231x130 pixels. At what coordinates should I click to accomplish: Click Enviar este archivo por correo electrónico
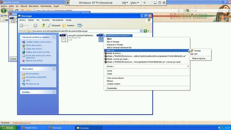point(38,57)
